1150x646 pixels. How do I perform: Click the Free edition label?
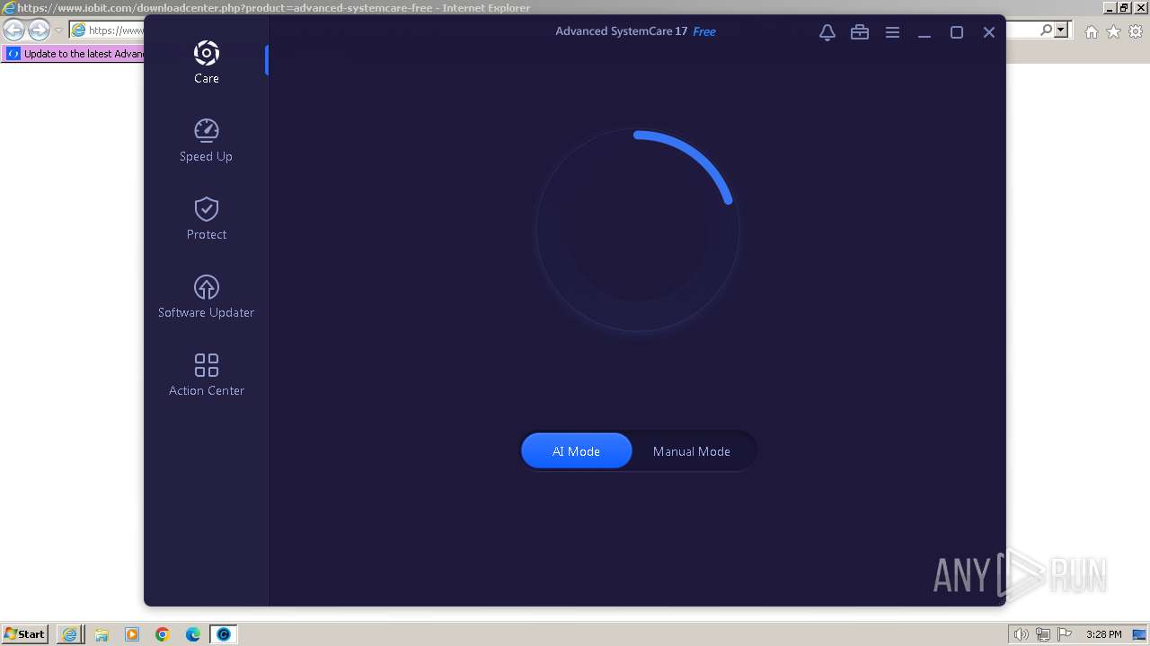[704, 31]
